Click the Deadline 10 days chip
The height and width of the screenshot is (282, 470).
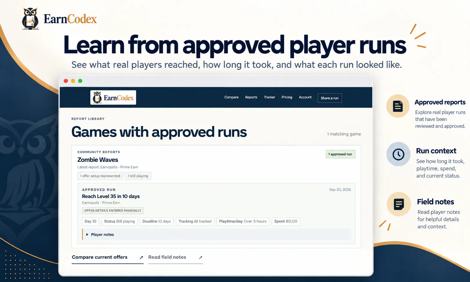(157, 221)
